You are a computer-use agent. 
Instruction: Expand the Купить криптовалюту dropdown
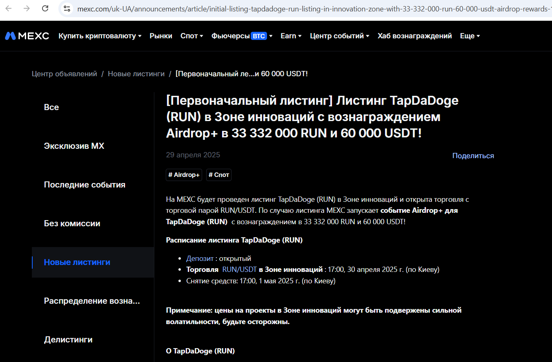(100, 36)
